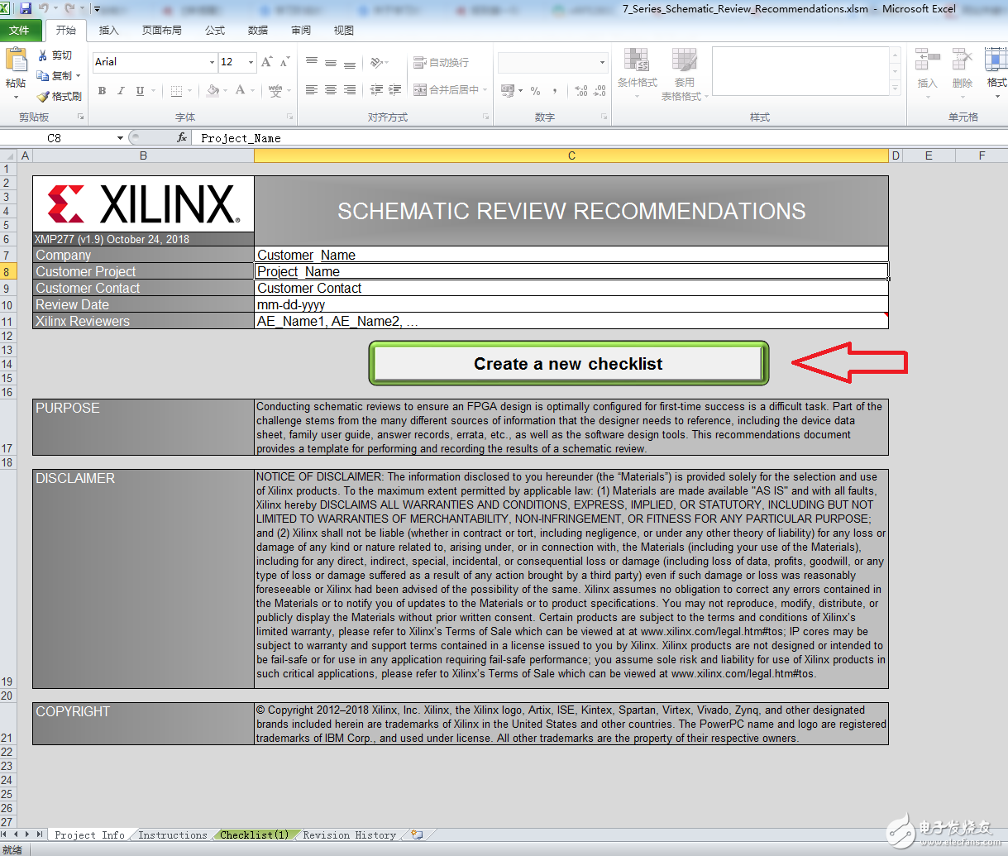Viewport: 1008px width, 856px height.
Task: Decrease font size with the smaller A
Action: 284,62
